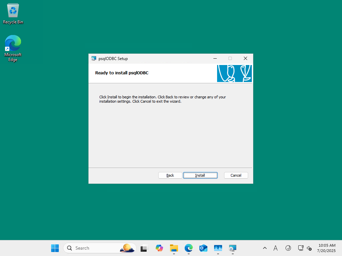The image size is (342, 256).
Task: Click the muted volume tray icon
Action: click(x=309, y=248)
